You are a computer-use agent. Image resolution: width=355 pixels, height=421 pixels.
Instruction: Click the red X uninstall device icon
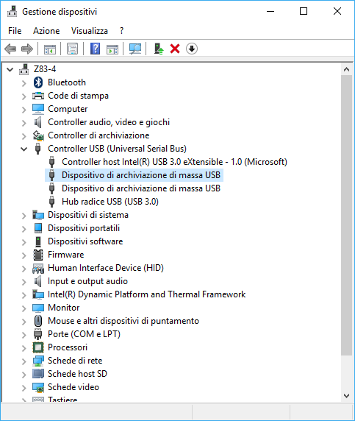pyautogui.click(x=175, y=49)
